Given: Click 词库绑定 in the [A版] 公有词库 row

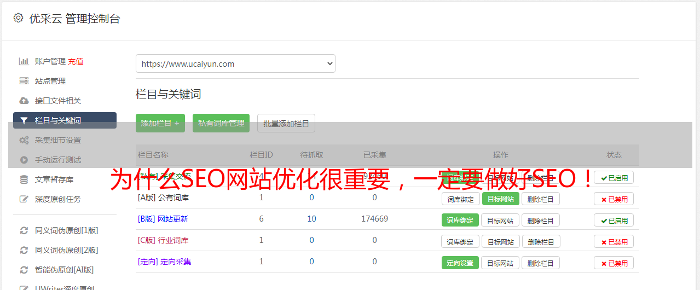Looking at the screenshot, I should (x=460, y=199).
